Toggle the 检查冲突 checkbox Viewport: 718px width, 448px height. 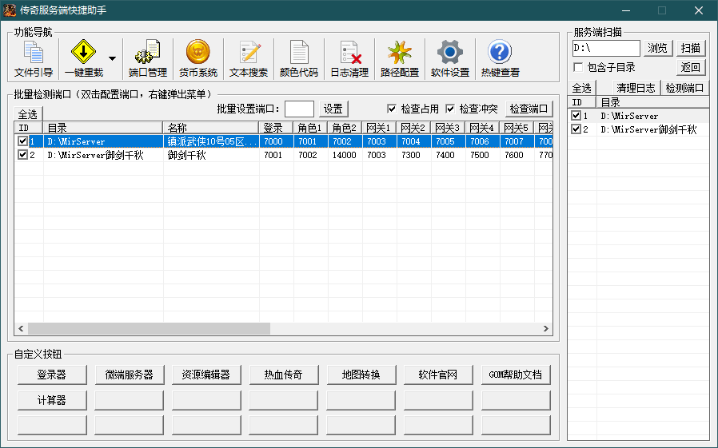pyautogui.click(x=450, y=109)
